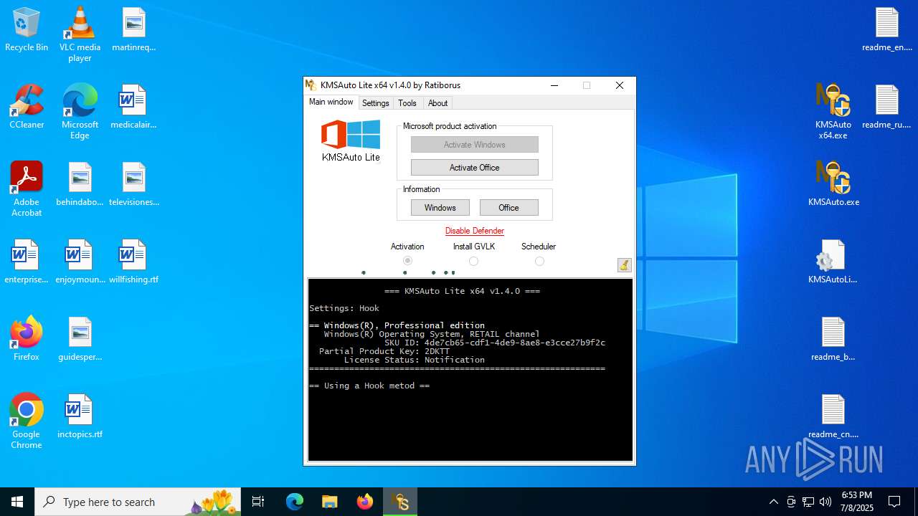Select the Scheduler radio button
The image size is (918, 516).
539,261
